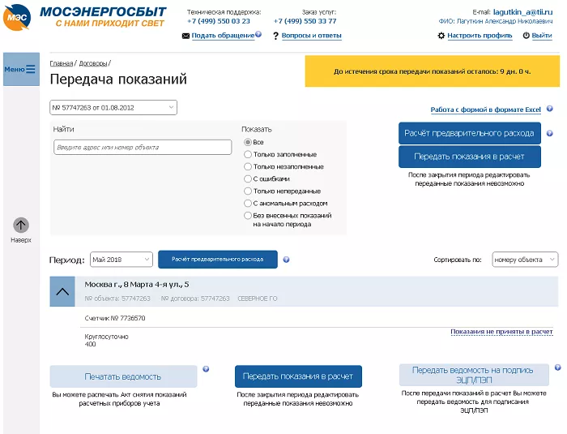The height and width of the screenshot is (434, 567).
Task: Click email lagutkin_a@tii.ru
Action: pos(523,12)
